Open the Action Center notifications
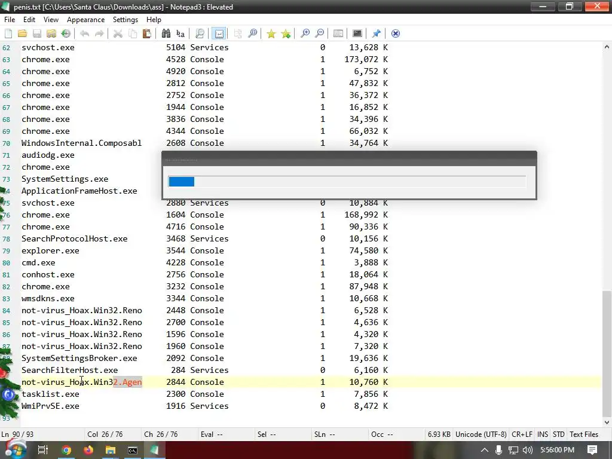This screenshot has width=612, height=459. (592, 450)
